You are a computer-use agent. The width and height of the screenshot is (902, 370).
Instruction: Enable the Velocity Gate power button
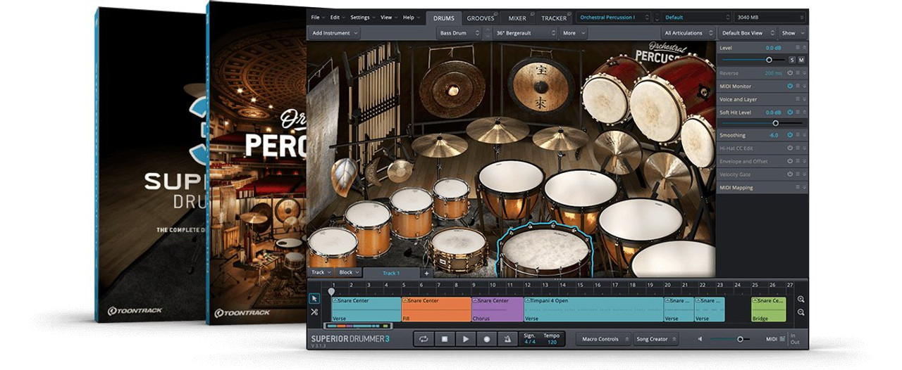790,174
